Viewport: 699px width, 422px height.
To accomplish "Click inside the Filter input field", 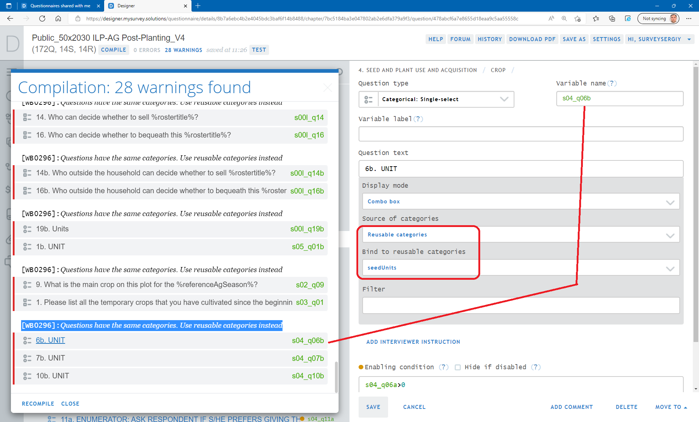I will (521, 306).
